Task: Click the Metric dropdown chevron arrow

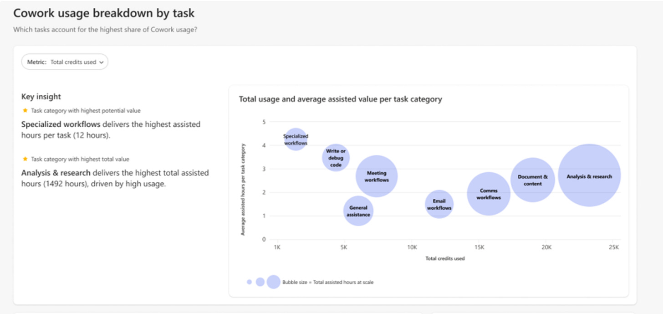Action: [101, 62]
